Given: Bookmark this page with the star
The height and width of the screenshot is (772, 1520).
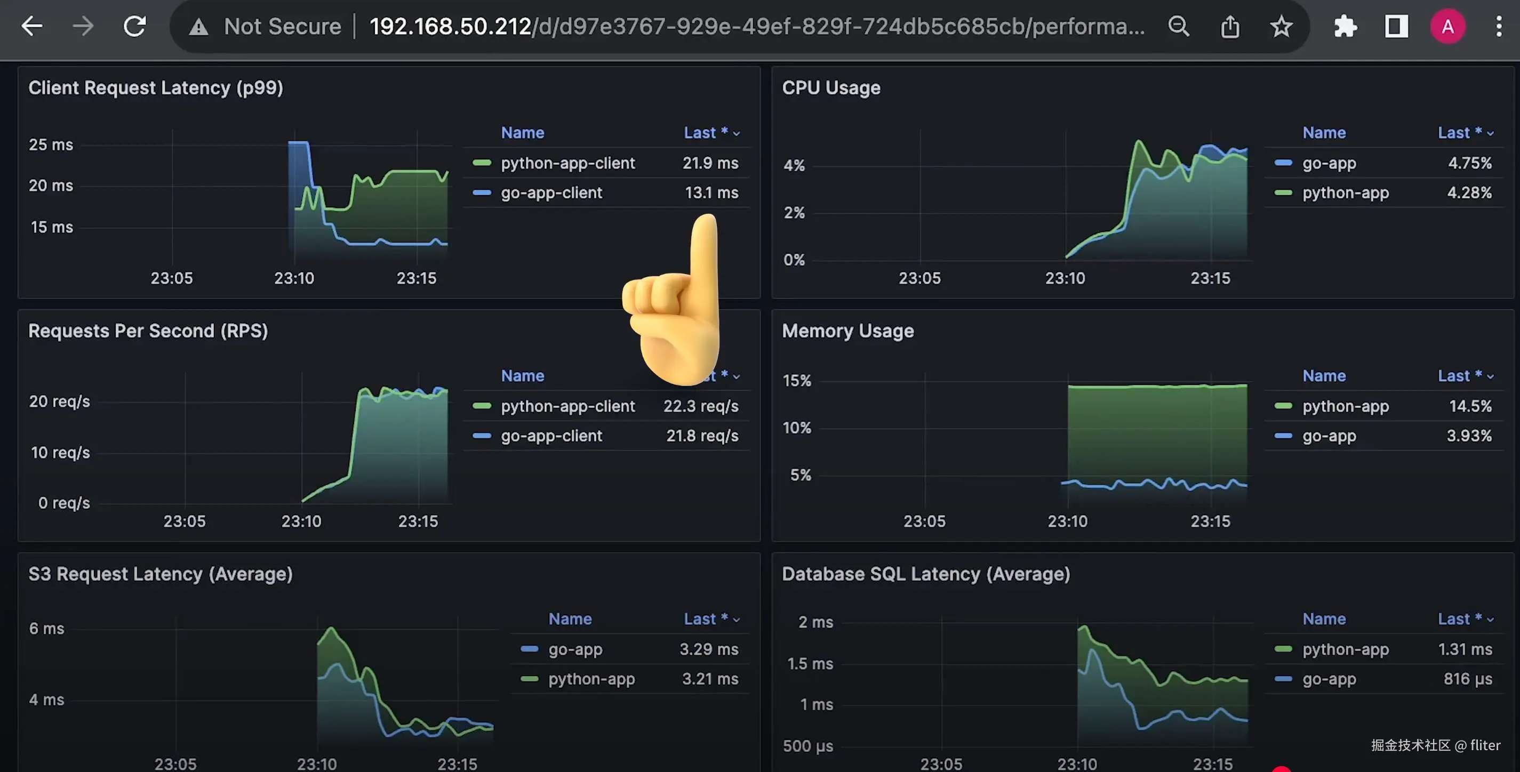Looking at the screenshot, I should [x=1281, y=27].
